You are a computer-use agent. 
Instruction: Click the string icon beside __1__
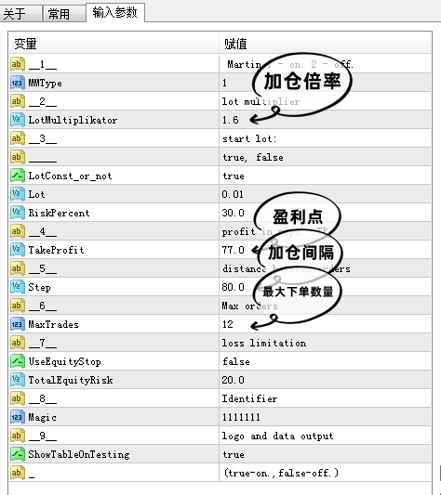tap(18, 64)
